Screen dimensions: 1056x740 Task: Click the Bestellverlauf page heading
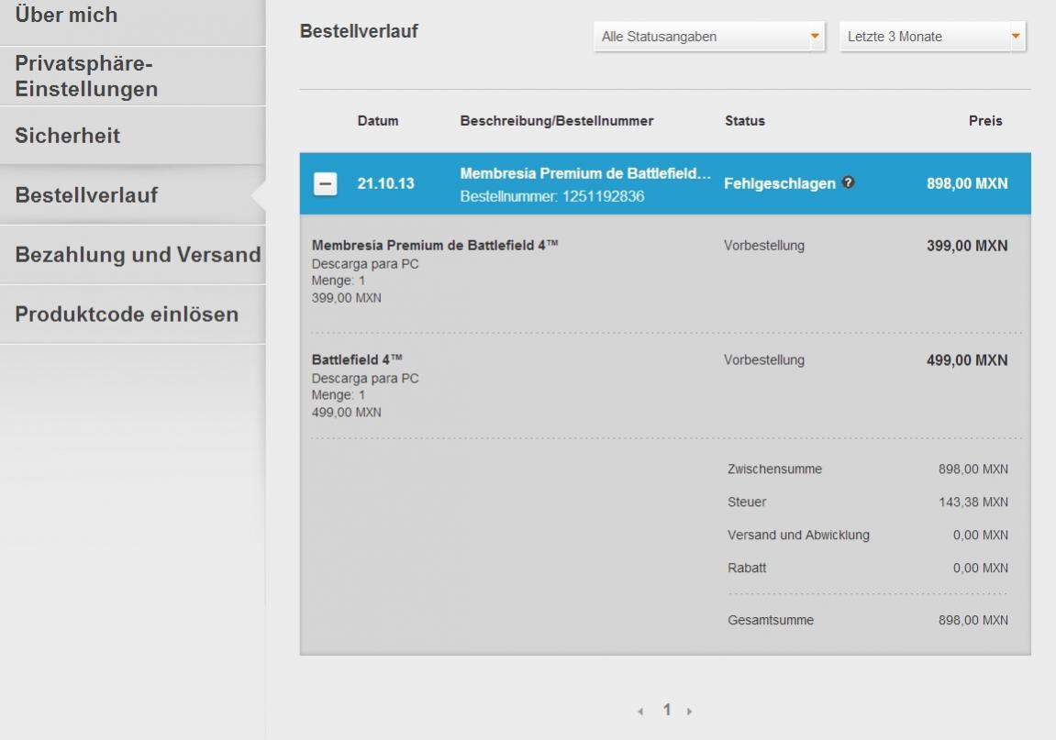[x=359, y=31]
